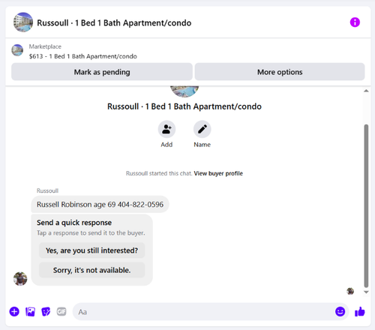
Task: Edit chat name with the pencil icon
Action: (x=202, y=130)
